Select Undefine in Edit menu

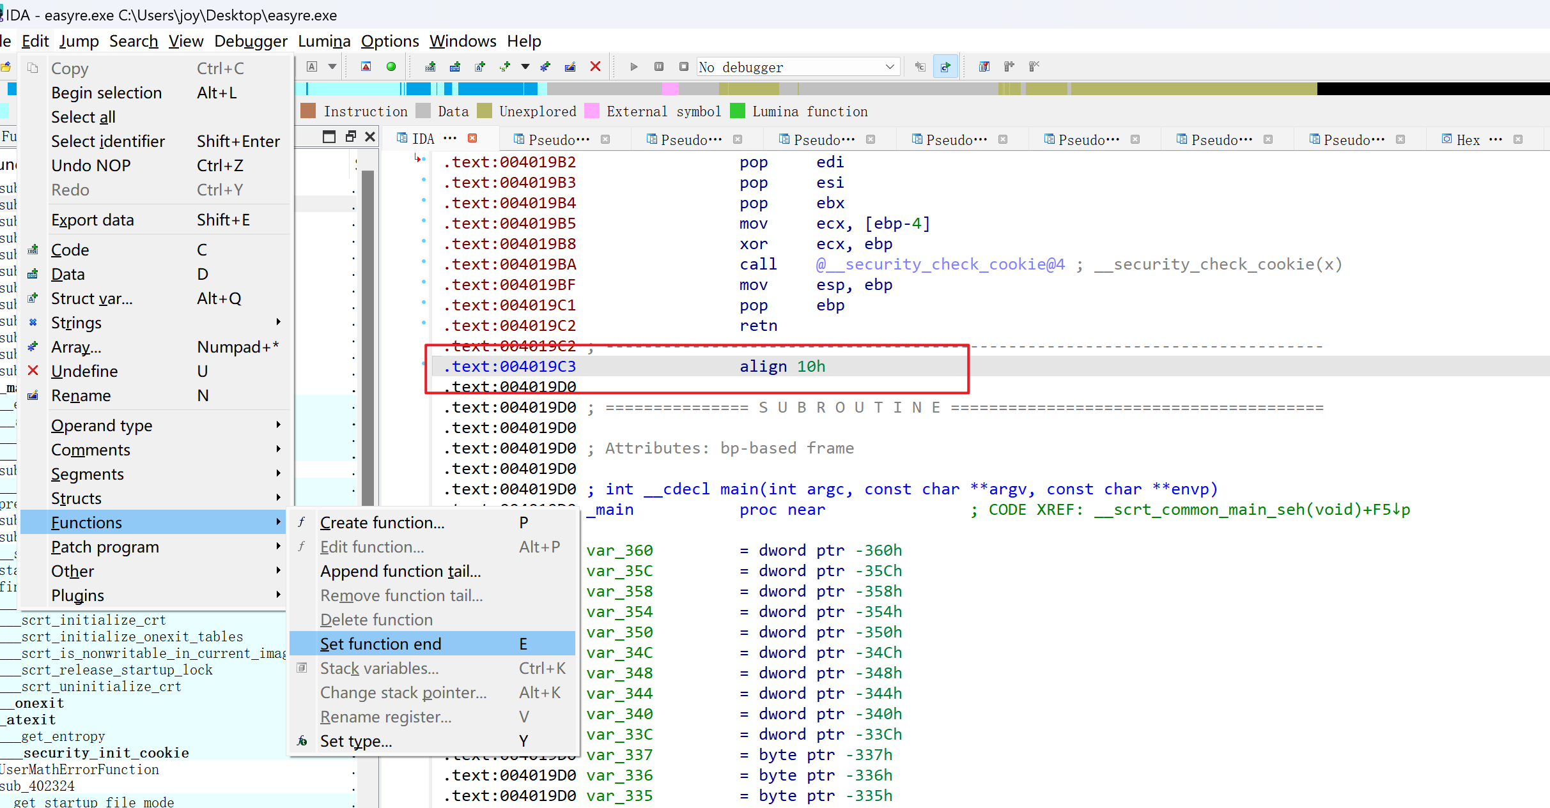point(156,370)
